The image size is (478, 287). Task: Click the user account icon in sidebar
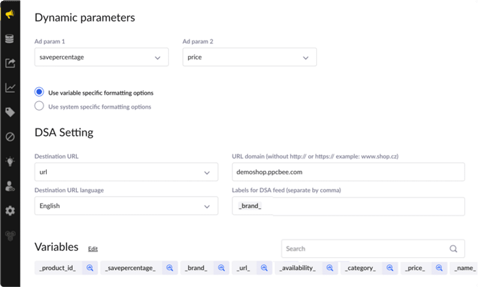10,186
